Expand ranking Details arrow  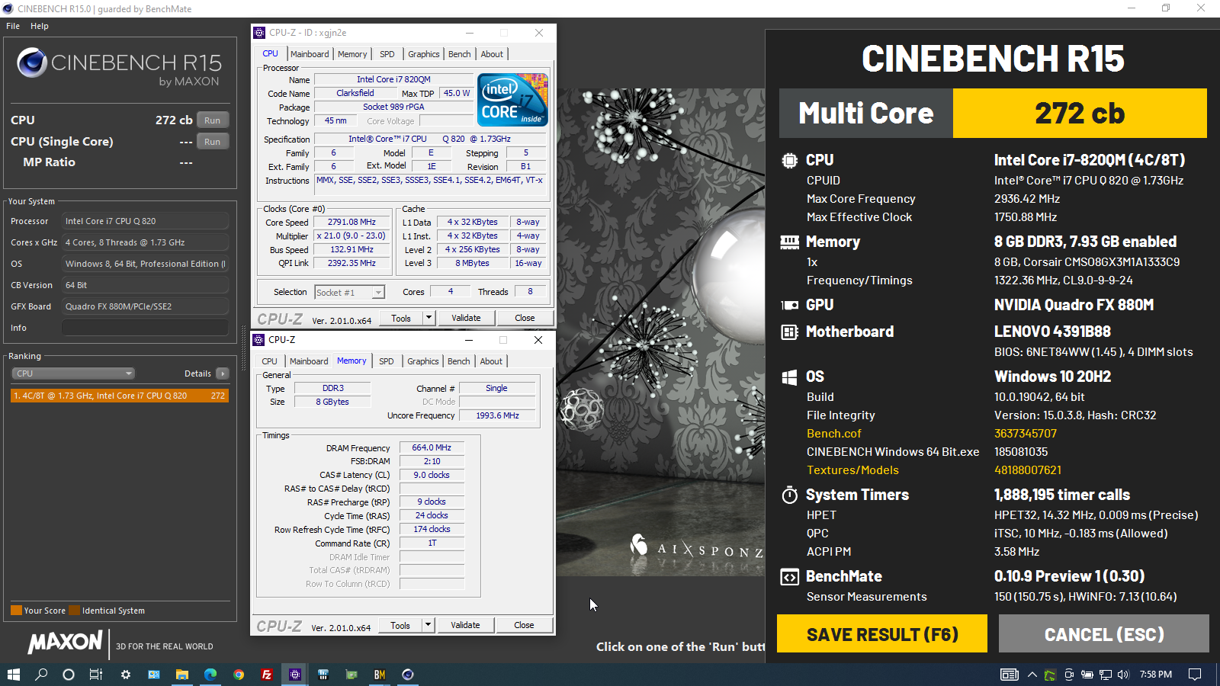(x=223, y=373)
